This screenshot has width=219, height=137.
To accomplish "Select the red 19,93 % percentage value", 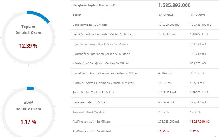I will 164,131.
